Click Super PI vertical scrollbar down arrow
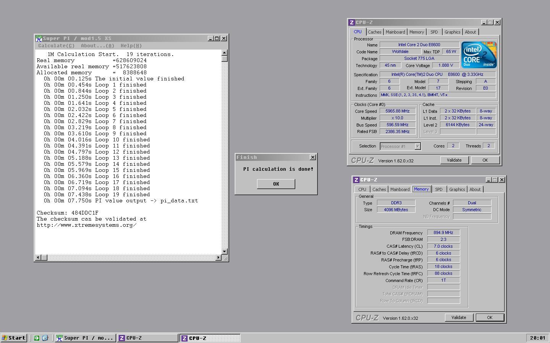 point(225,252)
